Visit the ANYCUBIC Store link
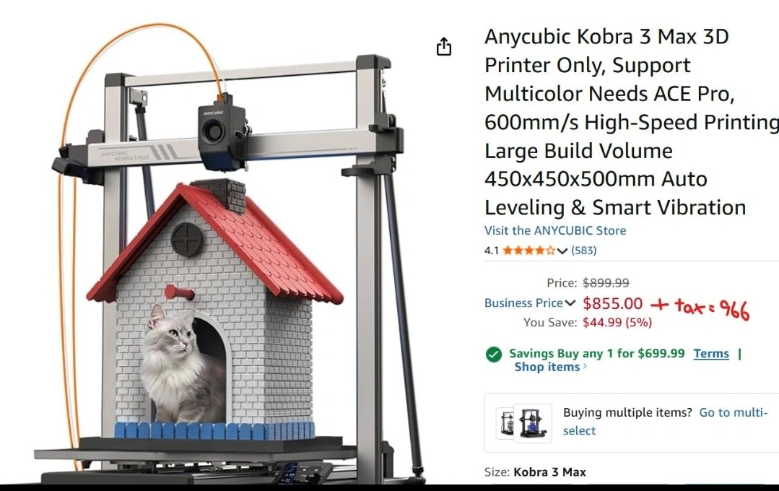The image size is (779, 491). [555, 230]
